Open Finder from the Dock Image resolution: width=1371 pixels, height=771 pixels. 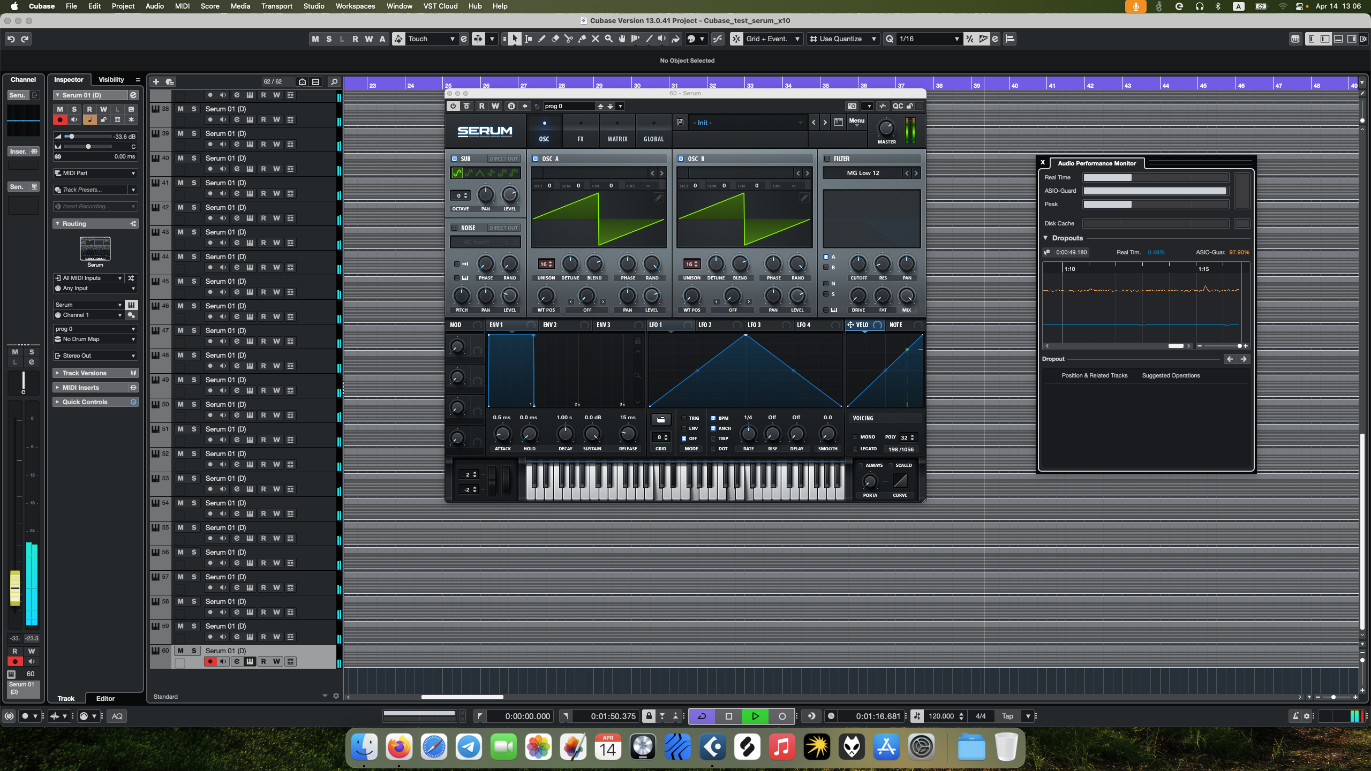point(365,747)
